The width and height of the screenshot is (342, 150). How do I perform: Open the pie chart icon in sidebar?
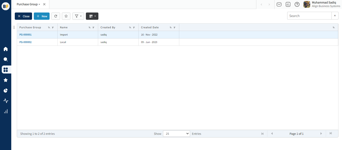coord(6,90)
